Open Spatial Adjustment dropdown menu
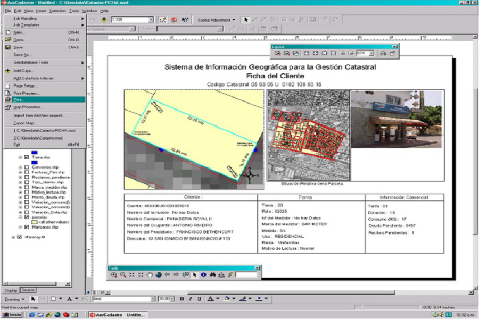 click(x=216, y=20)
